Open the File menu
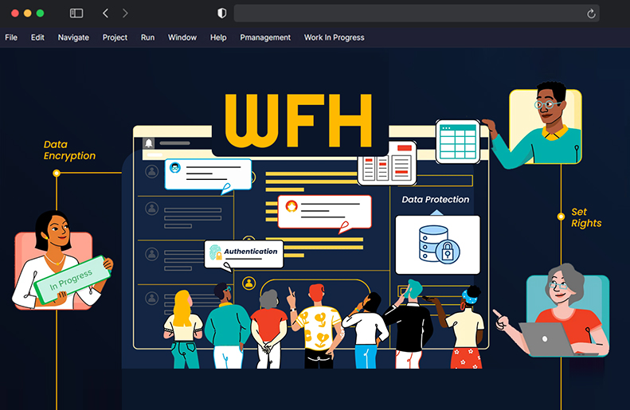 [x=11, y=37]
